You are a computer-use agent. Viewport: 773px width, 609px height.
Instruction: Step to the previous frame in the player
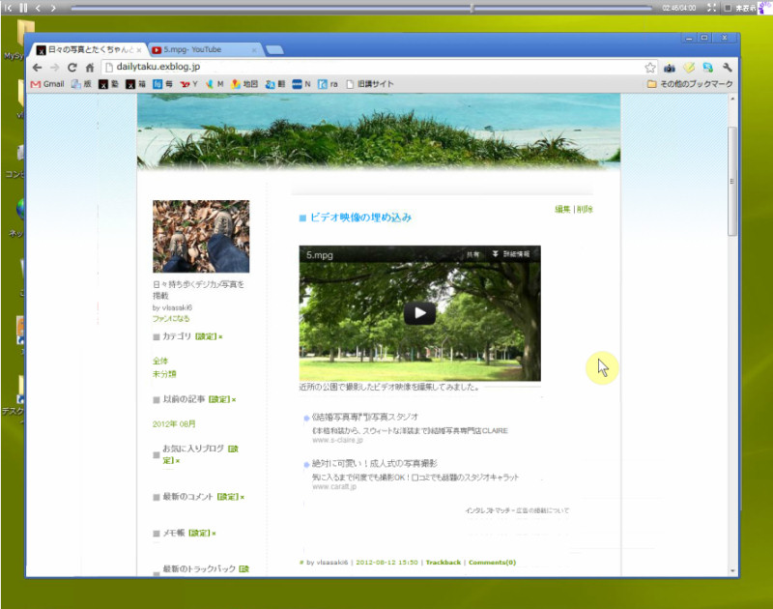pos(38,8)
